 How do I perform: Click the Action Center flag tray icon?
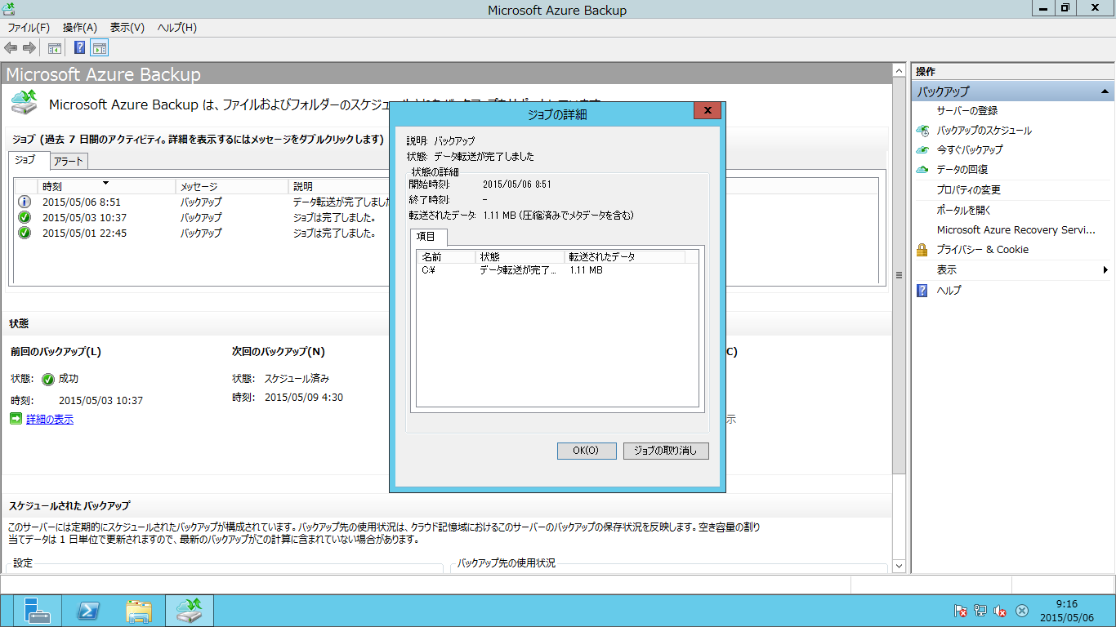click(x=961, y=611)
